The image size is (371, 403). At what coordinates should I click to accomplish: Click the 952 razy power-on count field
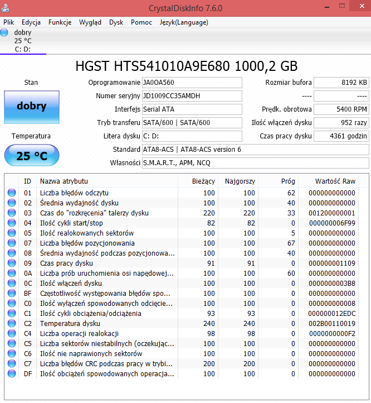(341, 123)
